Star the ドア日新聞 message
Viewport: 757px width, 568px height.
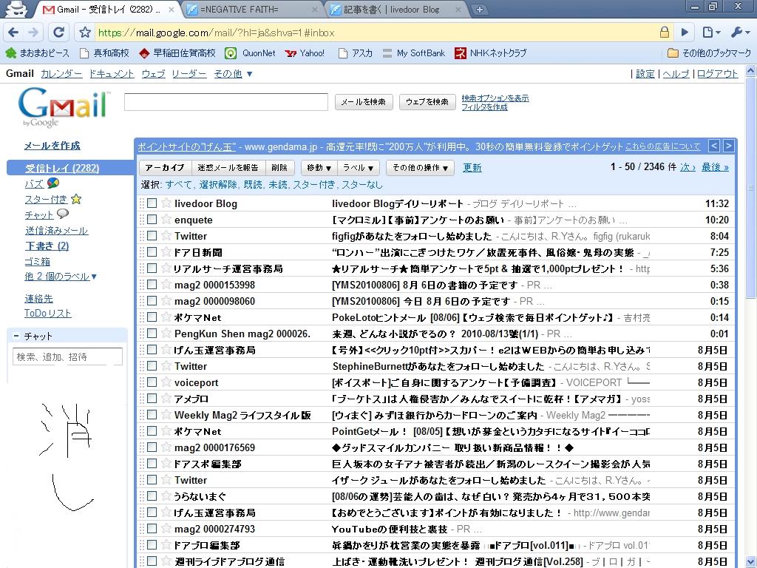[x=166, y=251]
